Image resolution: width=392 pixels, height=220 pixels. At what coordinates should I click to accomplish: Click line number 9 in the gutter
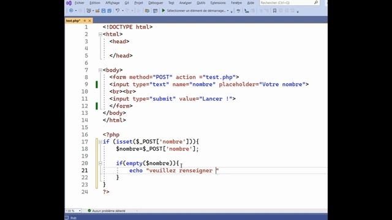(x=86, y=84)
